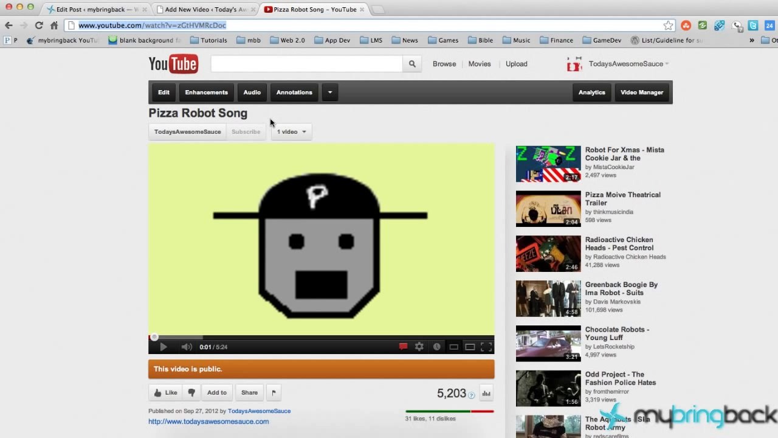The image size is (778, 438).
Task: Open the Edit video tab
Action: click(x=164, y=92)
